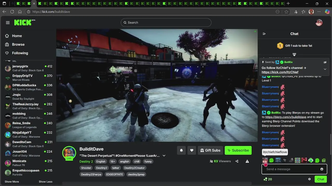This screenshot has height=186, width=332.
Task: Open the profile avatar menu
Action: (319, 22)
